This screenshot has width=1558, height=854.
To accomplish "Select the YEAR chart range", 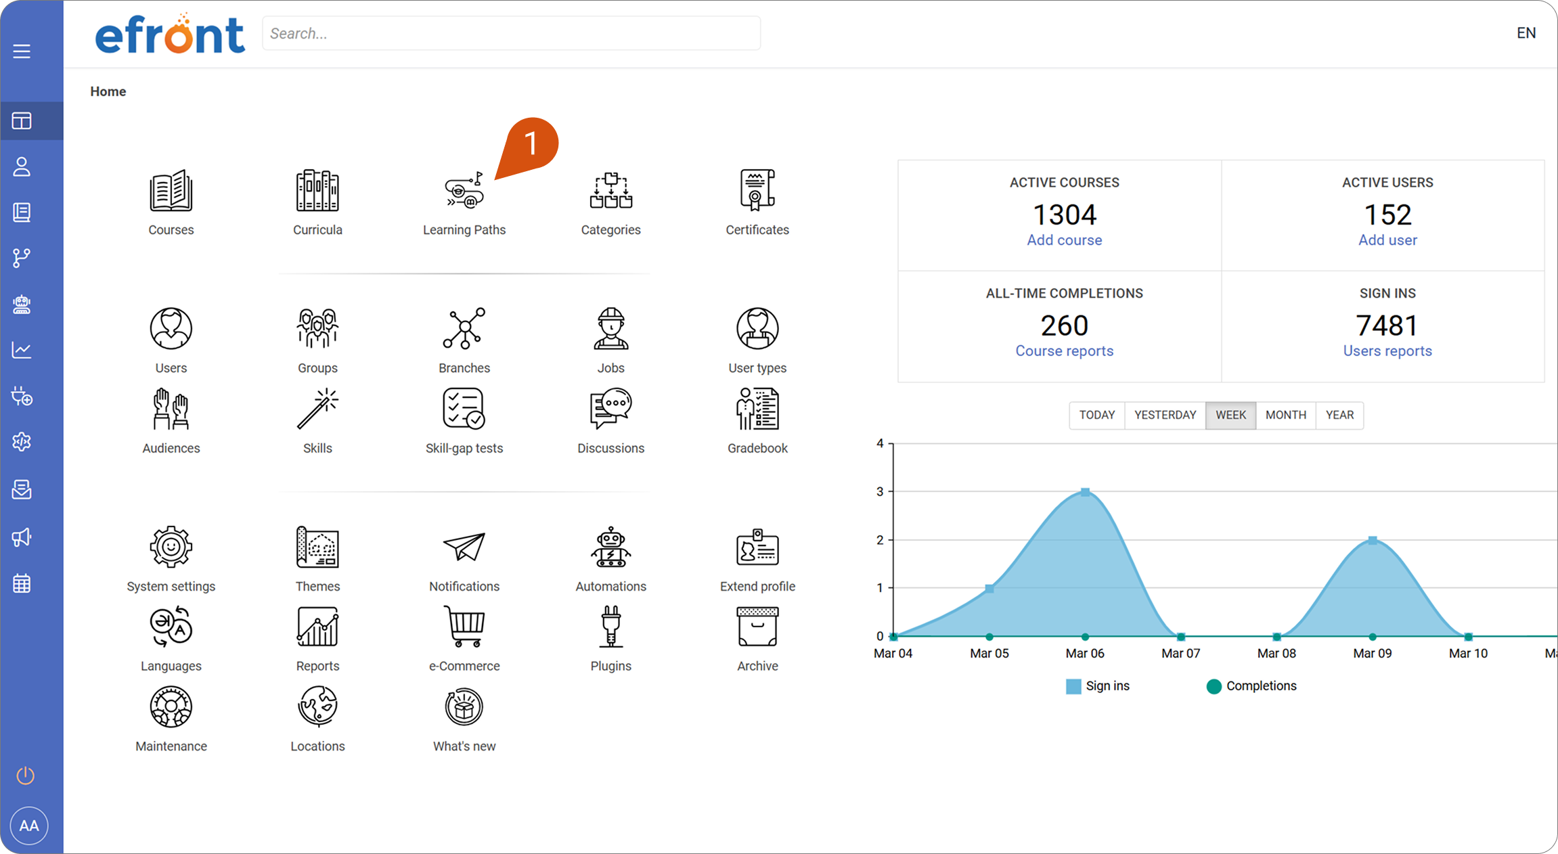I will click(x=1339, y=415).
